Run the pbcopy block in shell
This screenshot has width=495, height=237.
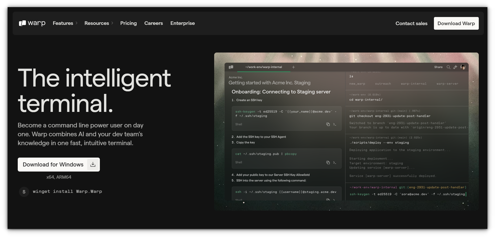[335, 162]
